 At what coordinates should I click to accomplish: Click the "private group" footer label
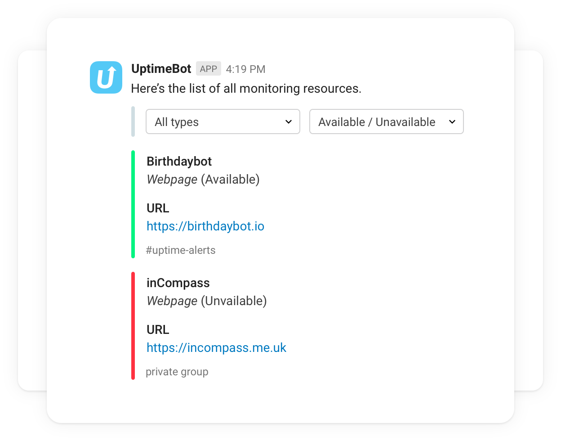pyautogui.click(x=177, y=372)
